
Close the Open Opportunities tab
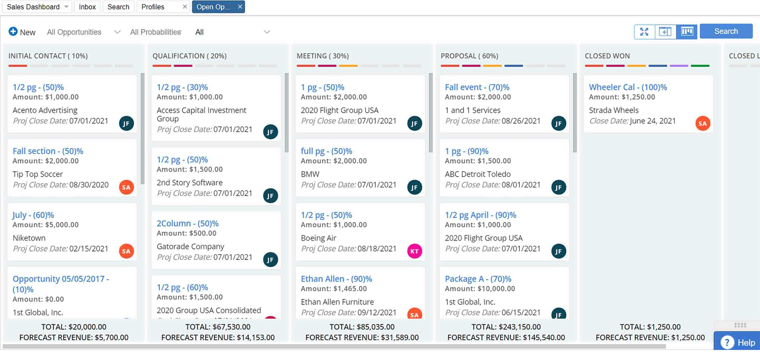(240, 6)
